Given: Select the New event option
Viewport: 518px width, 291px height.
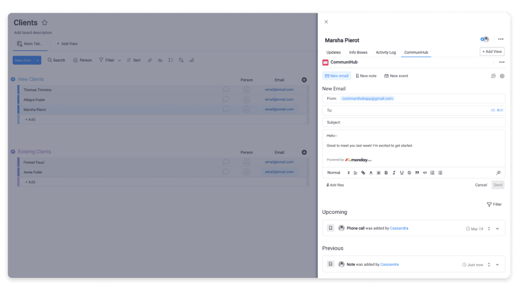Looking at the screenshot, I should (396, 76).
